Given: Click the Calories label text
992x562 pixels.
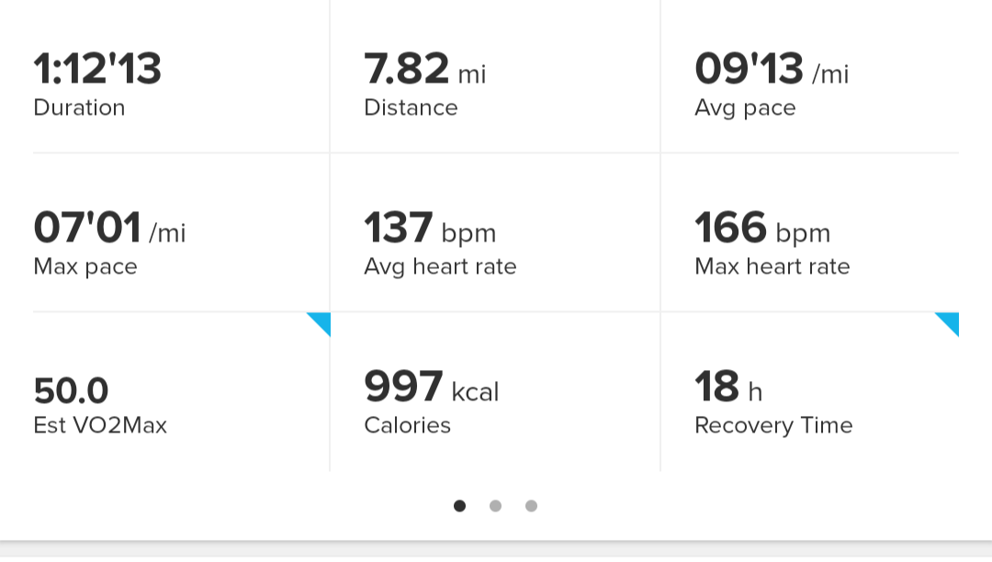Looking at the screenshot, I should click(x=408, y=425).
